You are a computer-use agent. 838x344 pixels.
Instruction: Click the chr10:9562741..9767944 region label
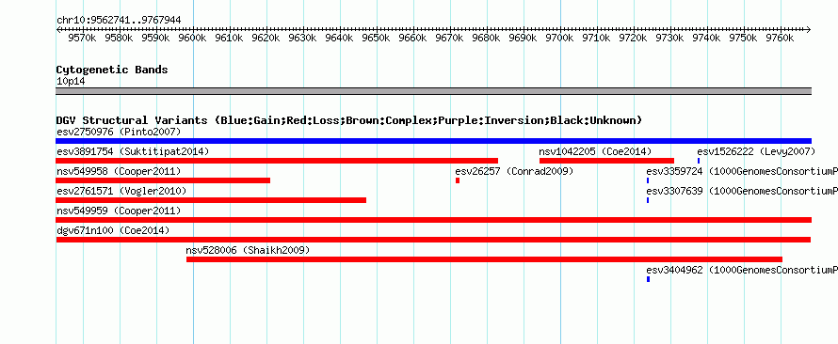tap(119, 21)
